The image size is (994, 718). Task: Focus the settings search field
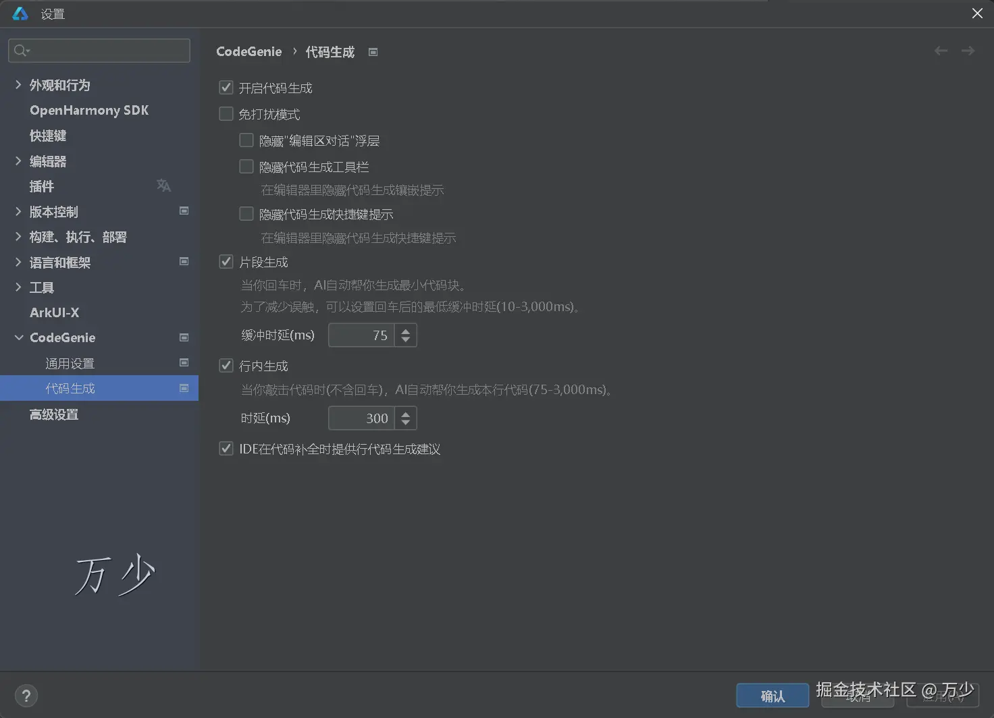99,51
